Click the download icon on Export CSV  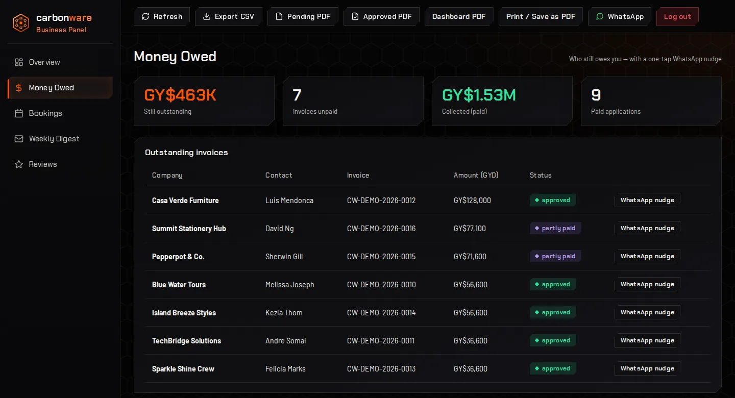207,16
